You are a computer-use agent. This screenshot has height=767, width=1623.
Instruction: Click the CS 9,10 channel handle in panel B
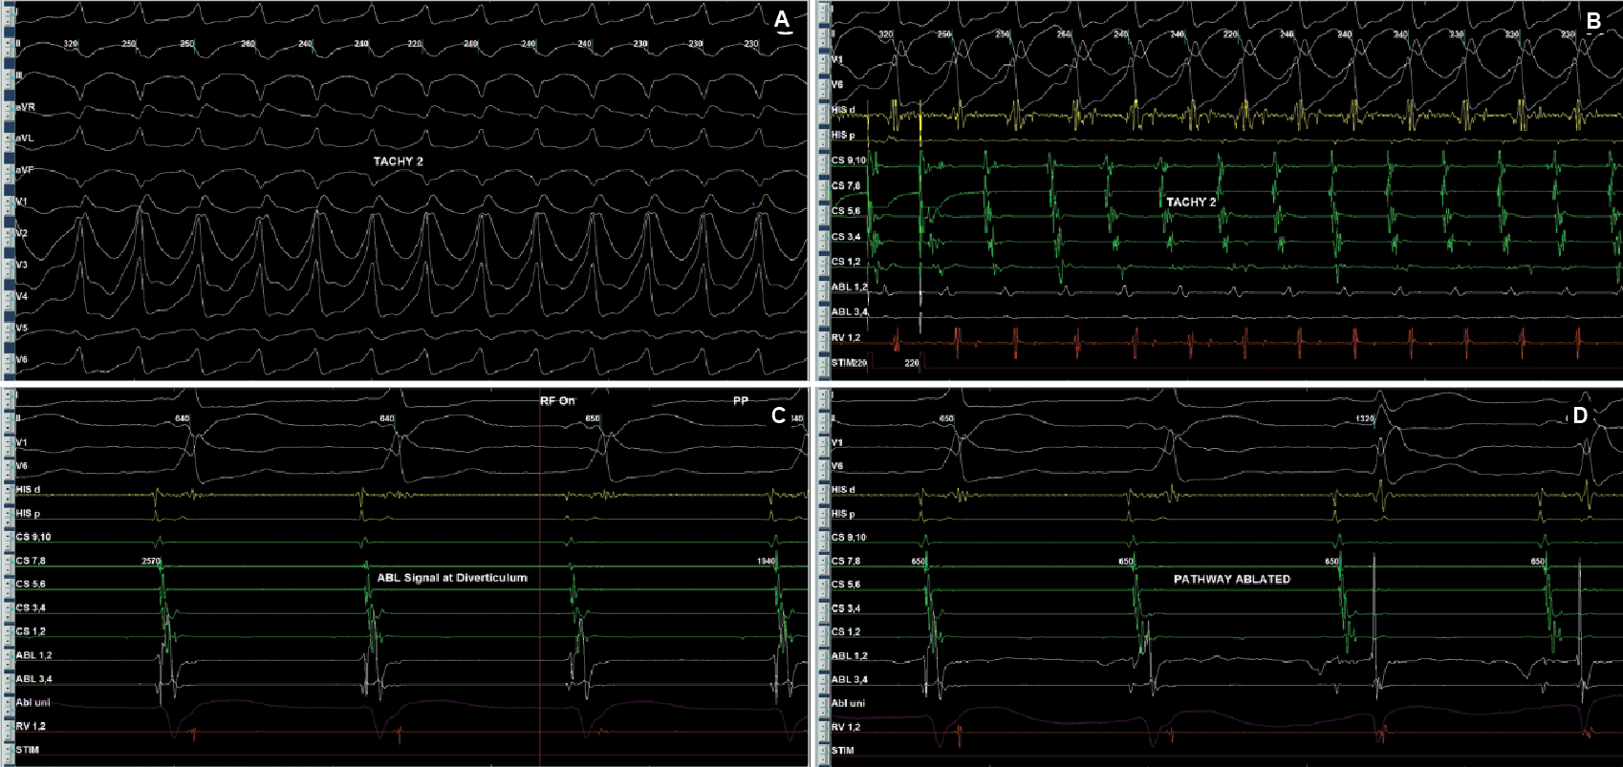click(824, 160)
